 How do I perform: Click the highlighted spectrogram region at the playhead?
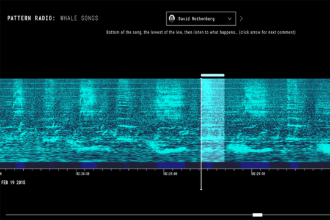pos(213,120)
